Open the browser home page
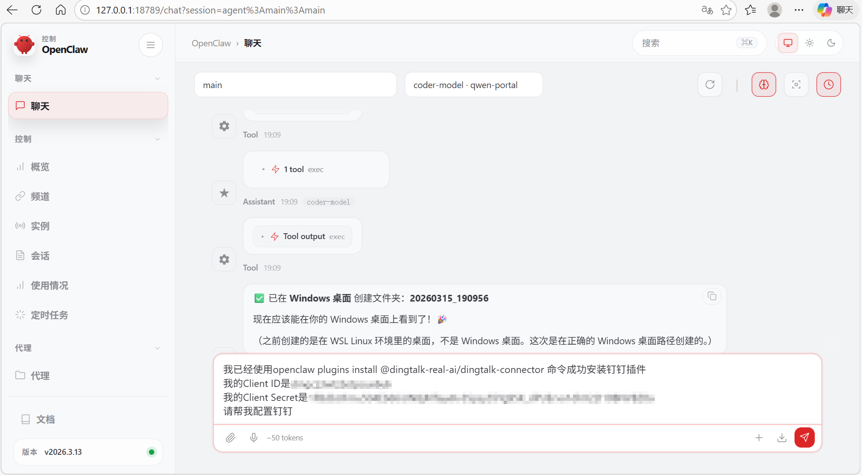Screen dimensions: 862x475 click(61, 10)
